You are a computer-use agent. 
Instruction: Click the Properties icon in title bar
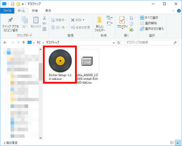(x=13, y=4)
